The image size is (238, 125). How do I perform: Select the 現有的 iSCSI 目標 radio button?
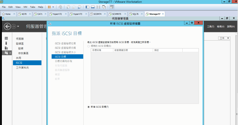[89, 46]
